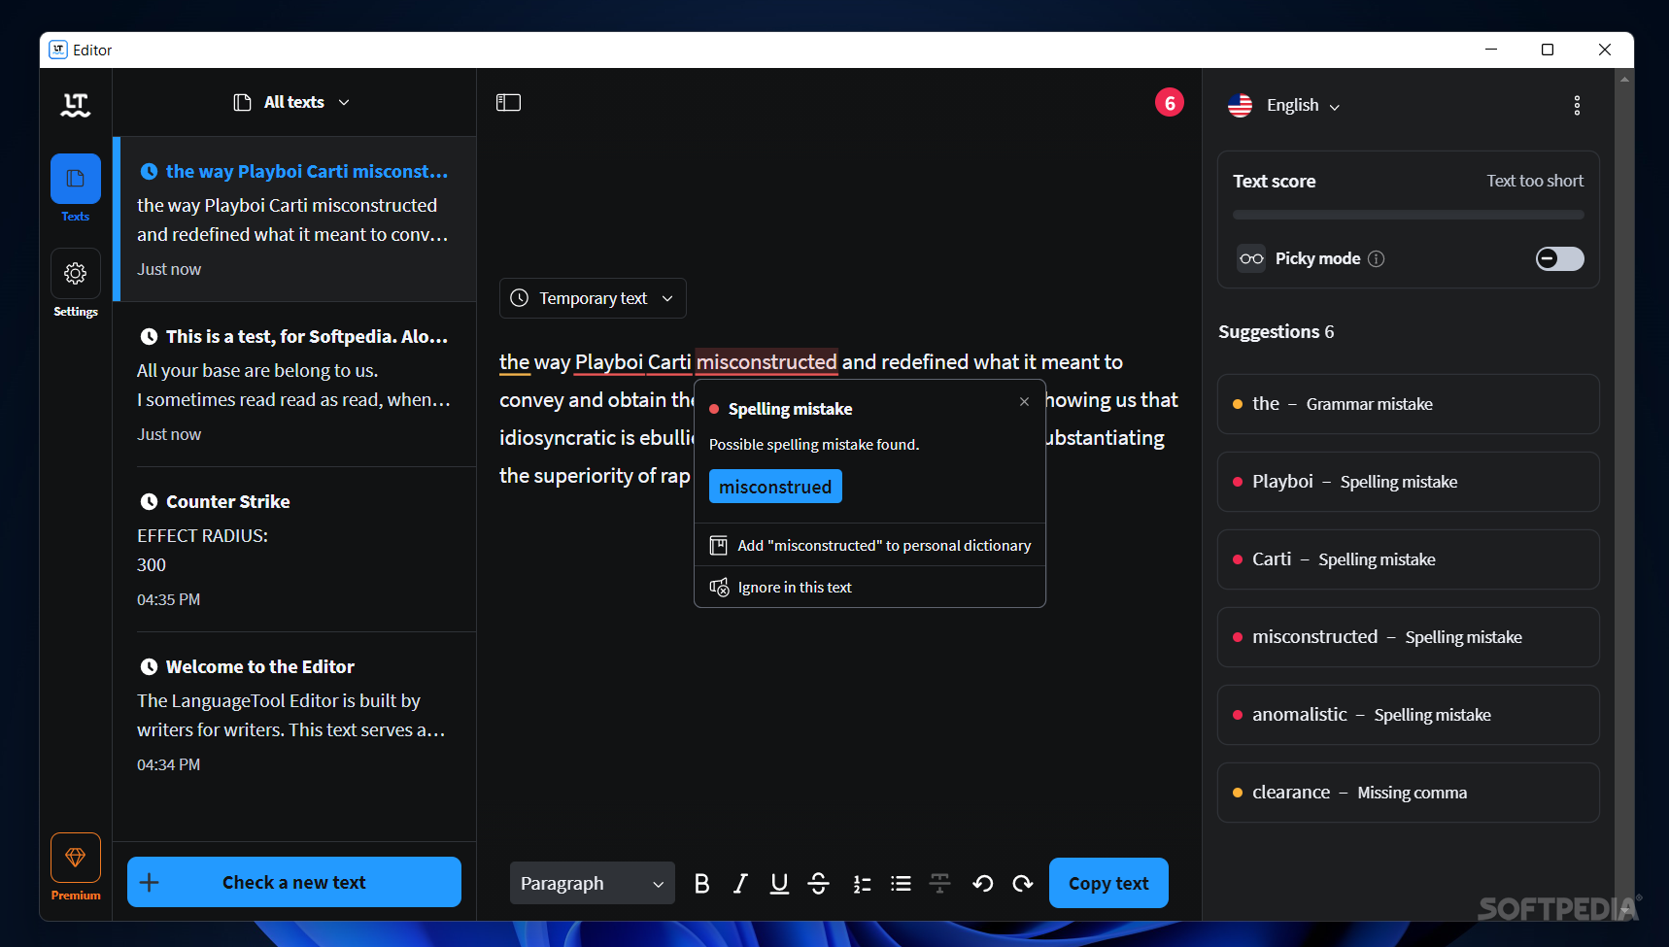Image resolution: width=1669 pixels, height=947 pixels.
Task: Click the US flag language icon
Action: coord(1240,105)
